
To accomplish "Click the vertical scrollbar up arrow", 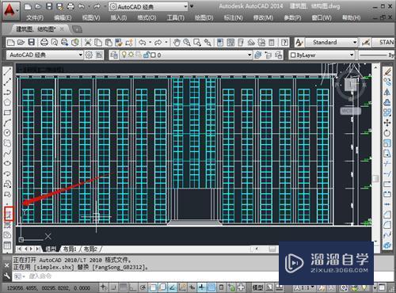I will [375, 67].
